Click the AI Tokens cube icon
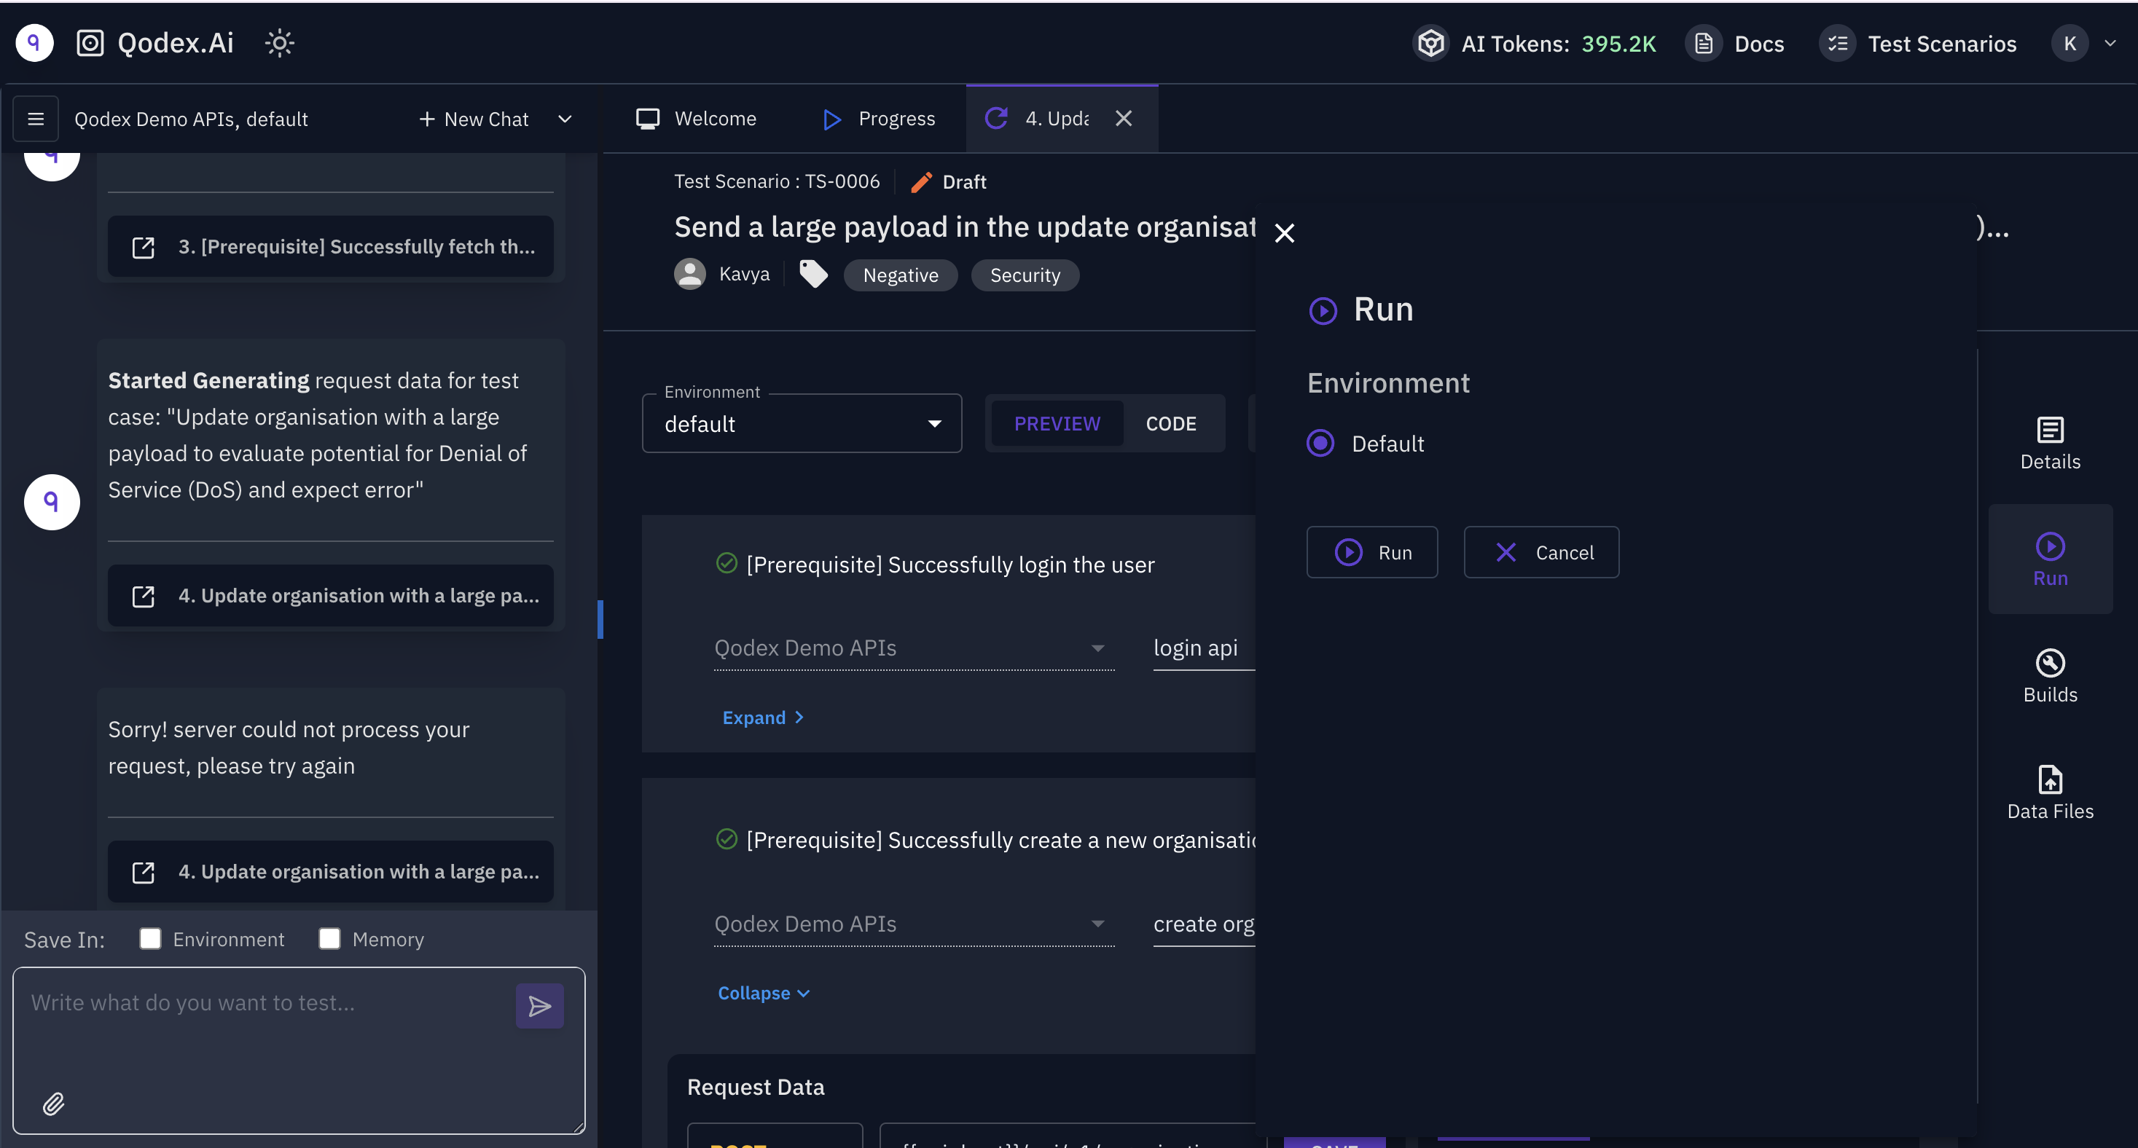The width and height of the screenshot is (2138, 1148). click(x=1431, y=43)
